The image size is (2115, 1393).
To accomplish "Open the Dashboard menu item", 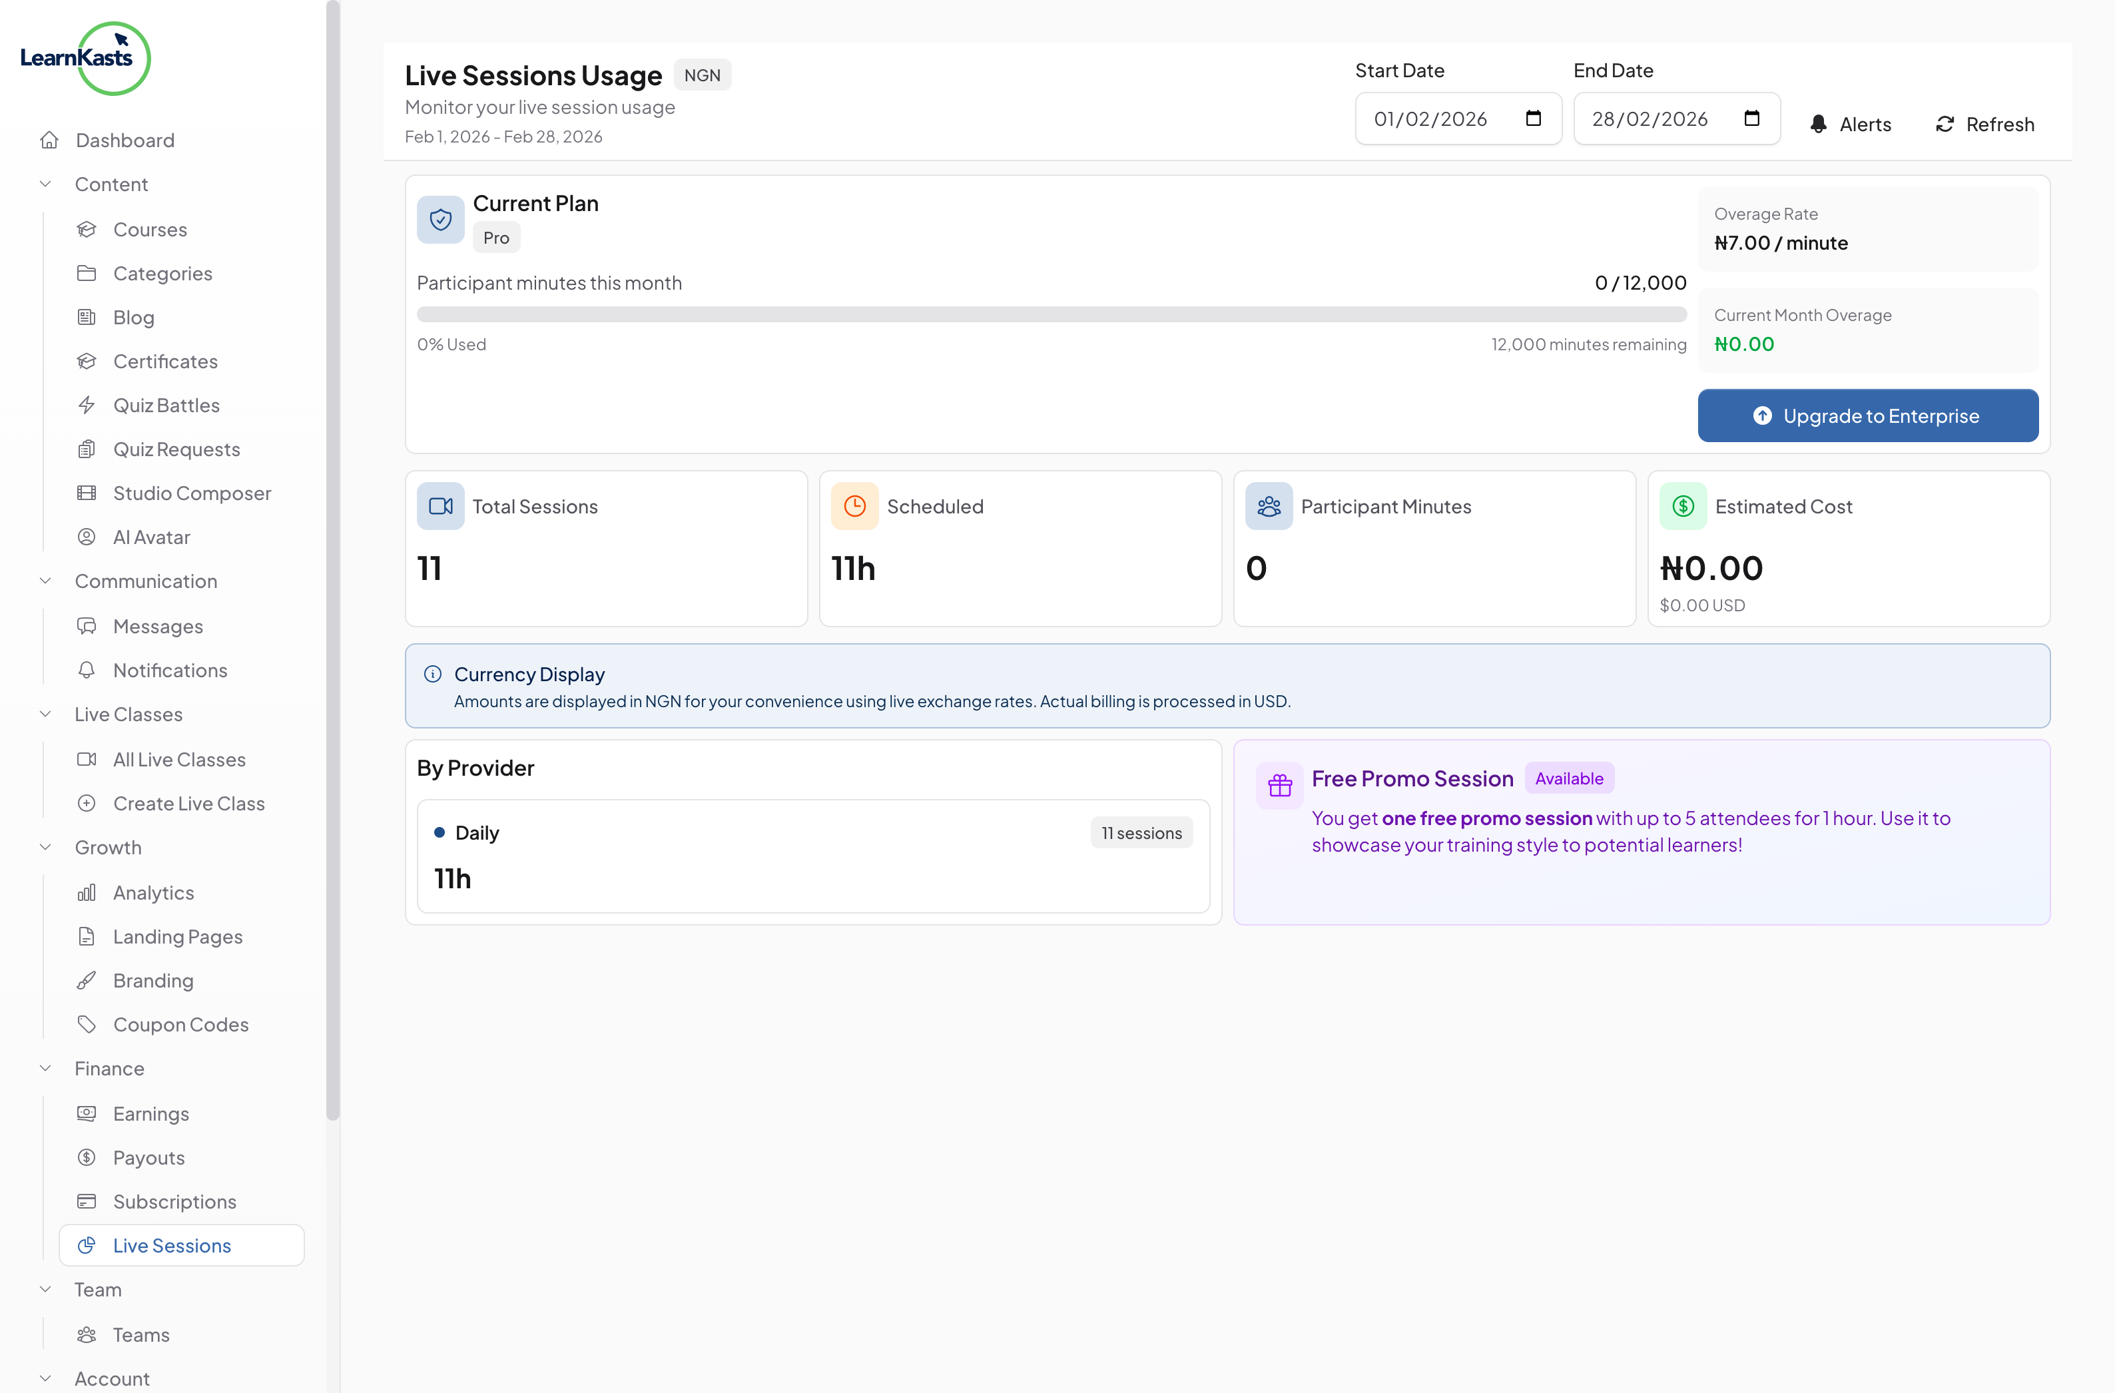I will point(125,140).
